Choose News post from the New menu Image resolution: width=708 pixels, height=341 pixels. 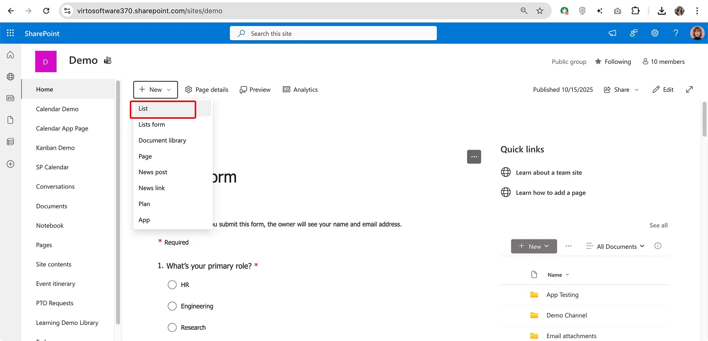tap(153, 172)
